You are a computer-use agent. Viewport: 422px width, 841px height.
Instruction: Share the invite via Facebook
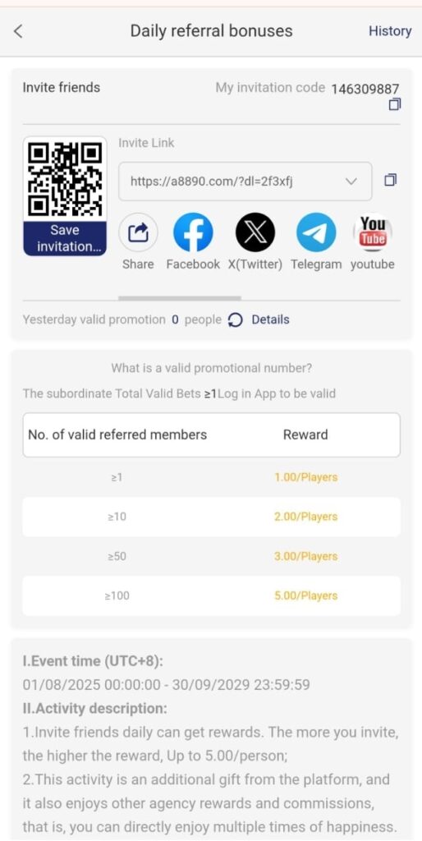point(192,232)
